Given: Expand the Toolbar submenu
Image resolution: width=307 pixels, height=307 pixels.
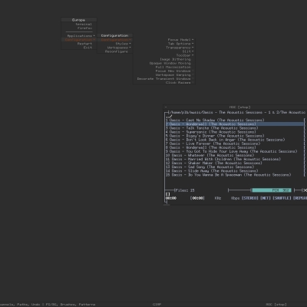Looking at the screenshot, I should pyautogui.click(x=163, y=55).
